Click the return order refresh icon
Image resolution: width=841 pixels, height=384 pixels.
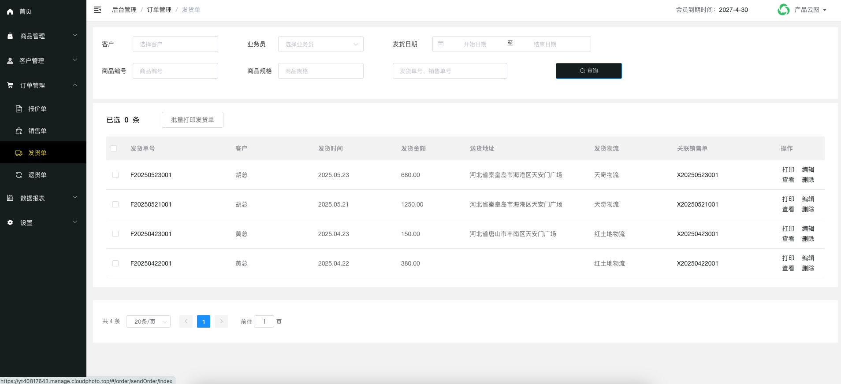click(x=19, y=175)
